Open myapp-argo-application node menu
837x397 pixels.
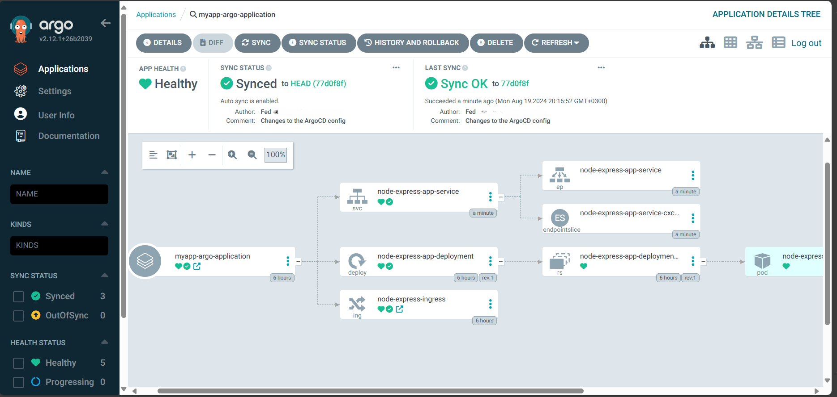[x=288, y=261]
